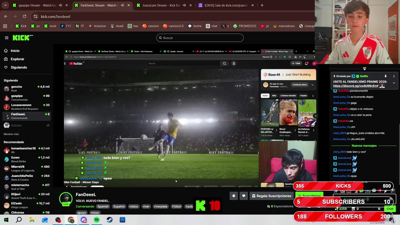
Task: Click the Regala Suscripciones button
Action: pyautogui.click(x=271, y=196)
